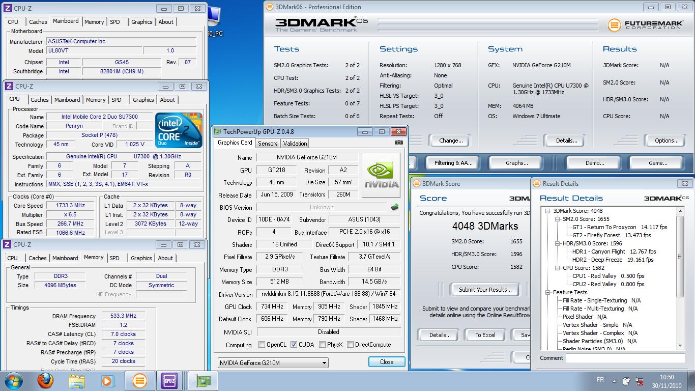695x391 pixels.
Task: Switch to 3DMark06 via orange taskbar icon
Action: click(x=139, y=381)
